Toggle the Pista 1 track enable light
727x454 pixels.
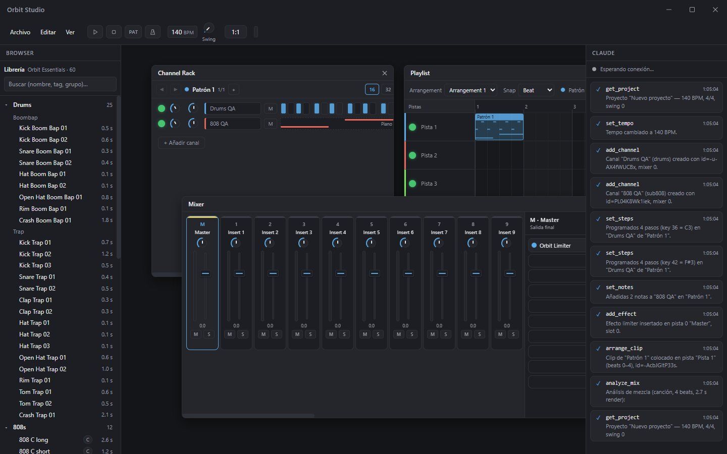[412, 127]
